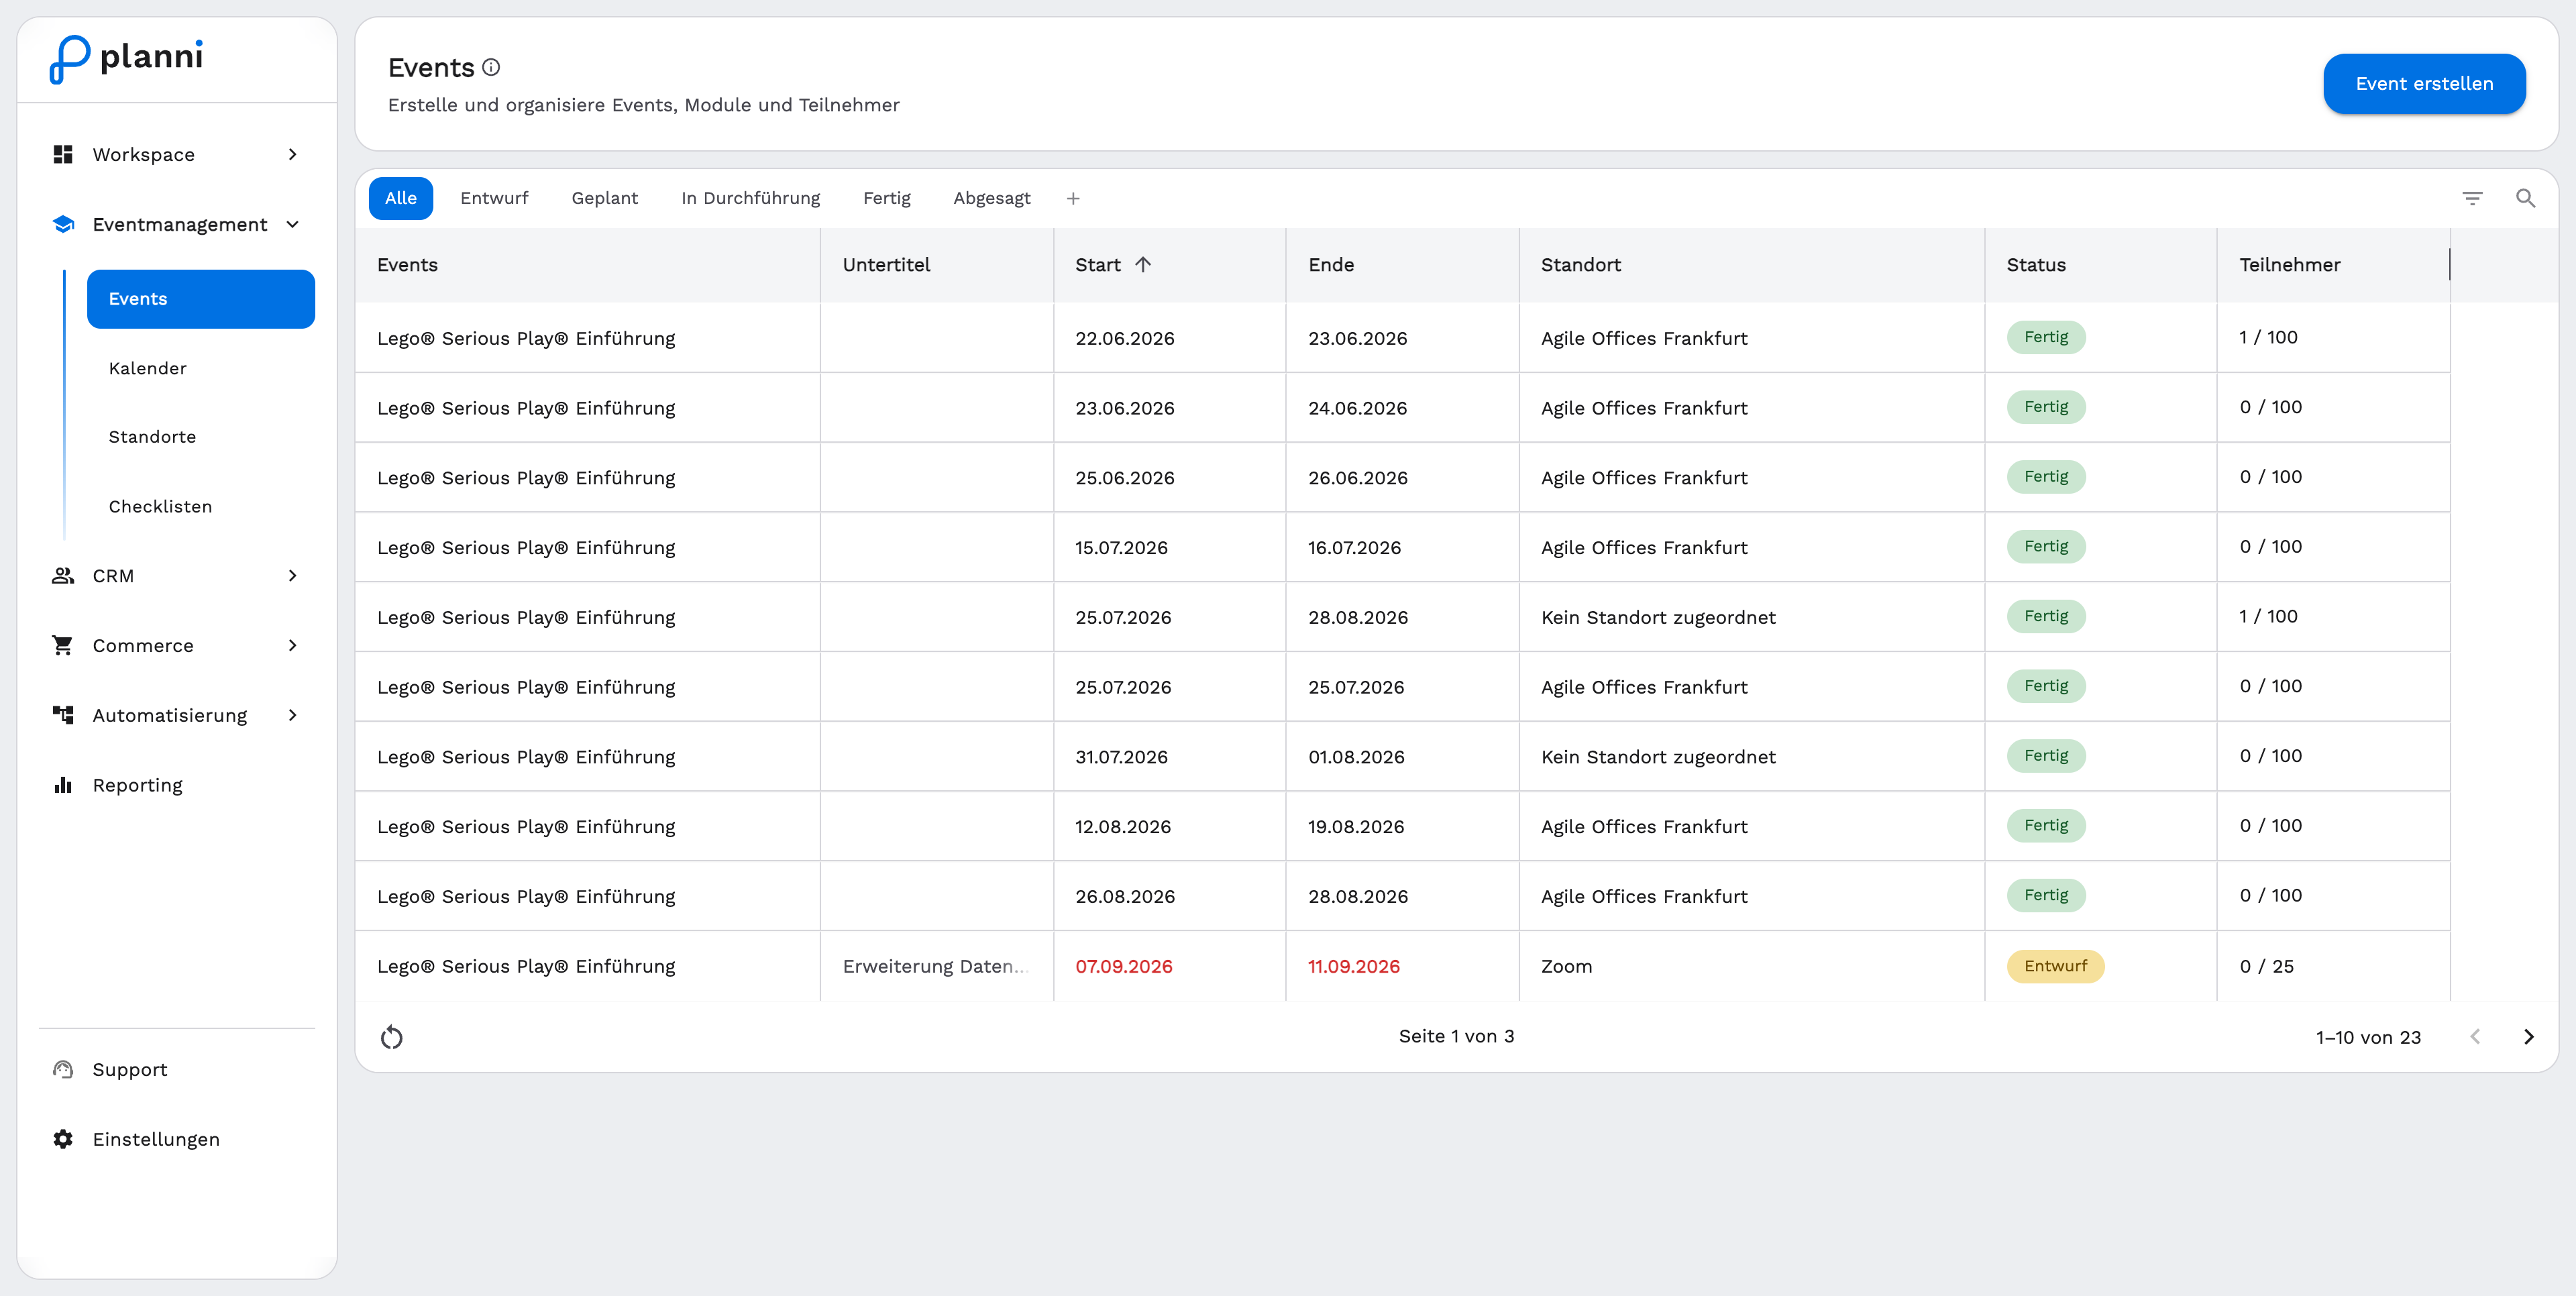This screenshot has height=1296, width=2576.
Task: Click the red 07.09.2026 start date
Action: coord(1123,966)
